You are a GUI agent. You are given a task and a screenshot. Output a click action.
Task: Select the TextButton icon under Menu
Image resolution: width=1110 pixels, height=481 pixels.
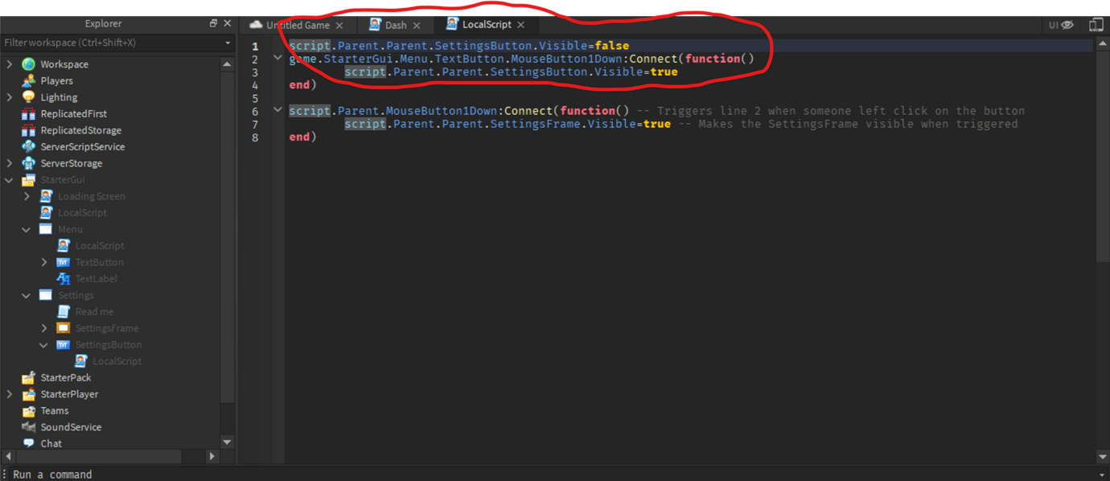tap(64, 262)
